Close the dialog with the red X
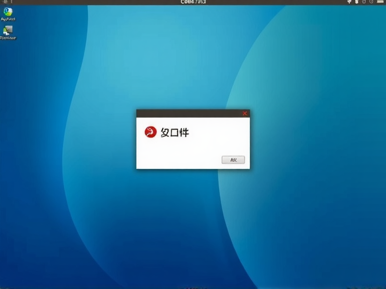 click(x=245, y=113)
